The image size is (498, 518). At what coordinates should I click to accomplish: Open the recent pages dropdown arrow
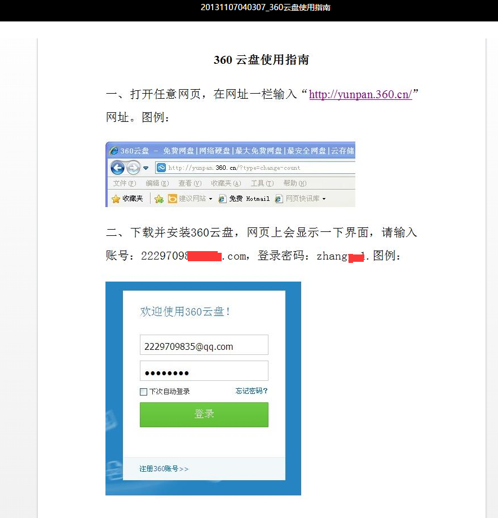point(146,168)
